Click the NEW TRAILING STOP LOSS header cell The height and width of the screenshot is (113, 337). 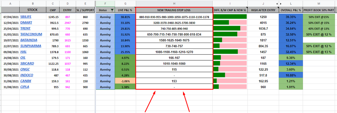tap(174, 10)
